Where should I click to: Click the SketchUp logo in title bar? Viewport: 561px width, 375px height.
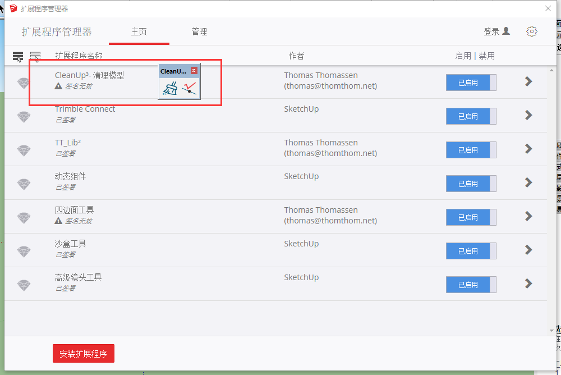13,8
